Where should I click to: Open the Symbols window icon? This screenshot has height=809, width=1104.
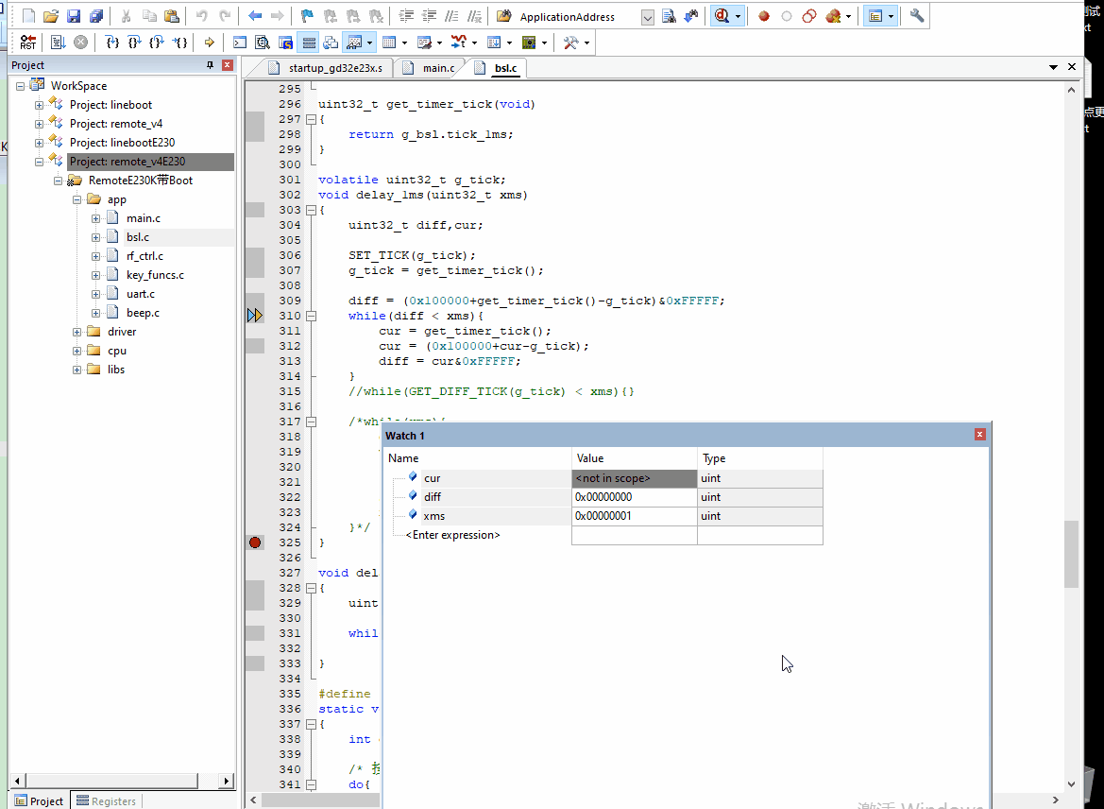pos(285,43)
